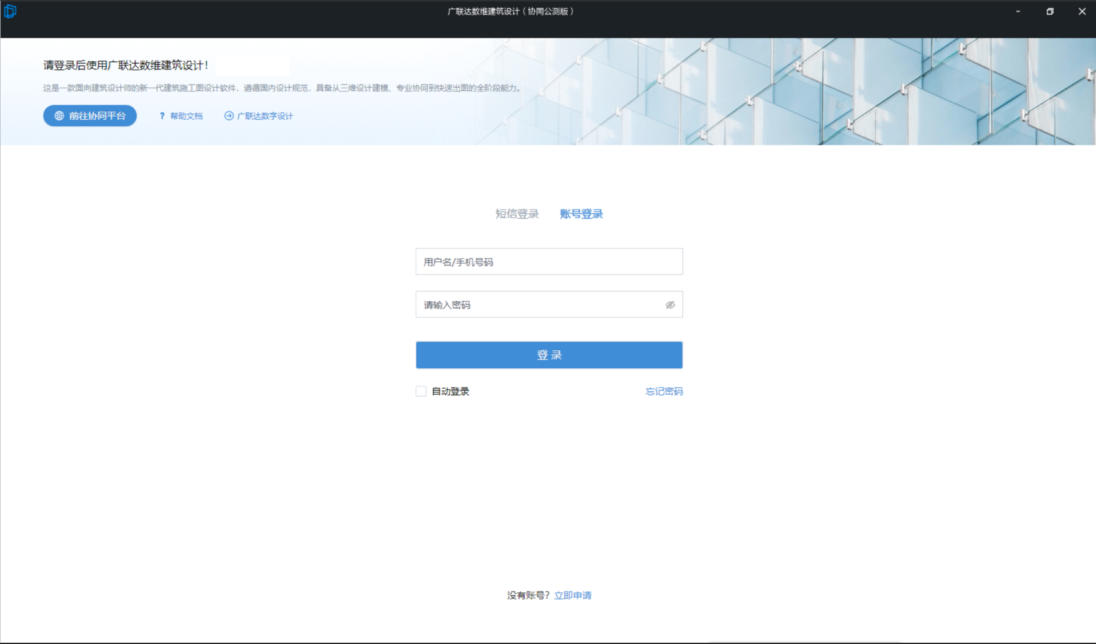Viewport: 1096px width, 644px height.
Task: Open the 忘记密码 link
Action: pos(664,391)
